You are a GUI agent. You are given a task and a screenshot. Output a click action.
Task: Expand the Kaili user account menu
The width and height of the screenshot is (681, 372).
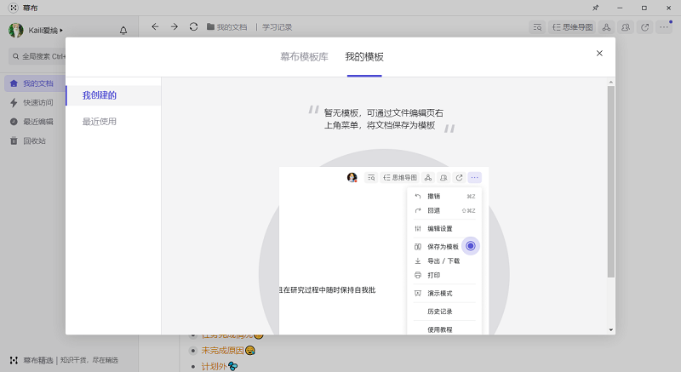[x=37, y=31]
